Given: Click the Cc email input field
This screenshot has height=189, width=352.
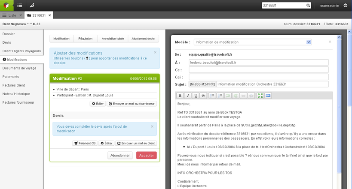Looking at the screenshot, I should (x=258, y=69).
